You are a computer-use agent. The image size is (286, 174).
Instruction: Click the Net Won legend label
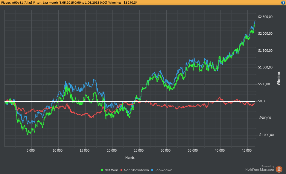[111, 170]
